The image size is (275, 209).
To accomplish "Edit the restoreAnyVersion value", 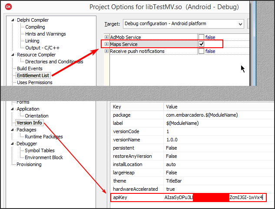I will click(x=219, y=156).
